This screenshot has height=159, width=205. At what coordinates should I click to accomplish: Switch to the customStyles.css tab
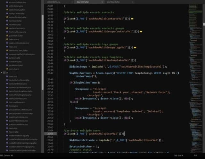point(52,2)
